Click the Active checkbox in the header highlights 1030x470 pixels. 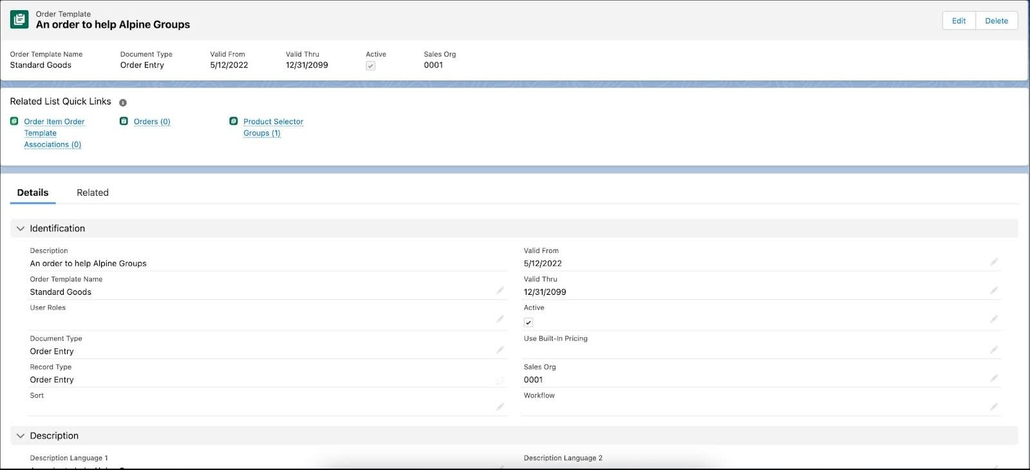tap(370, 66)
